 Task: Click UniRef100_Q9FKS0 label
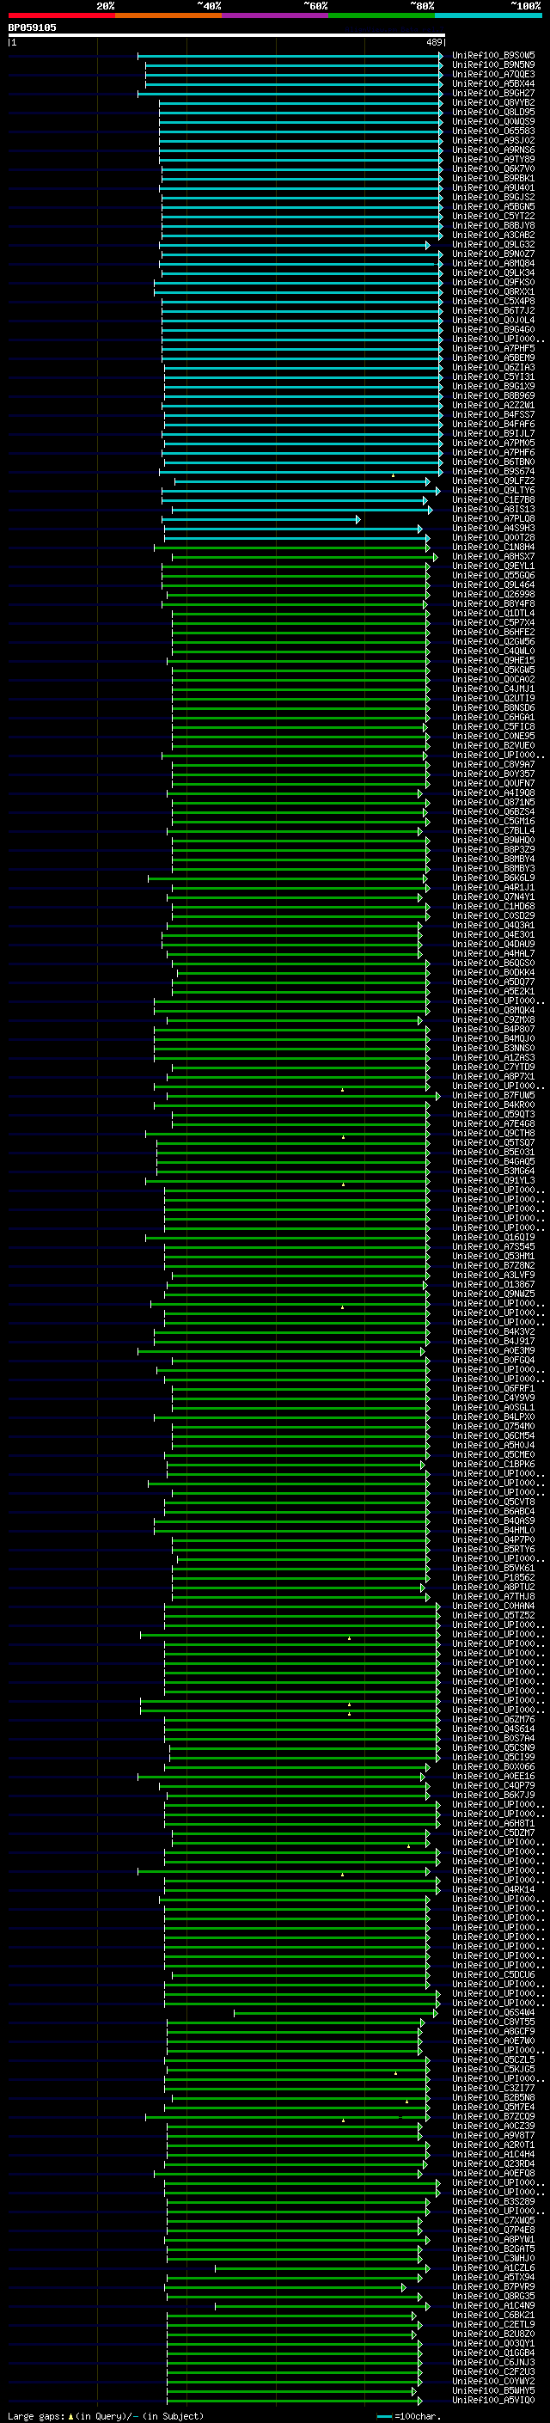[x=492, y=282]
